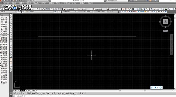Screen dimensions: 176x97
Task: Select the Line tool in draw toolbar
Action: 11,15
